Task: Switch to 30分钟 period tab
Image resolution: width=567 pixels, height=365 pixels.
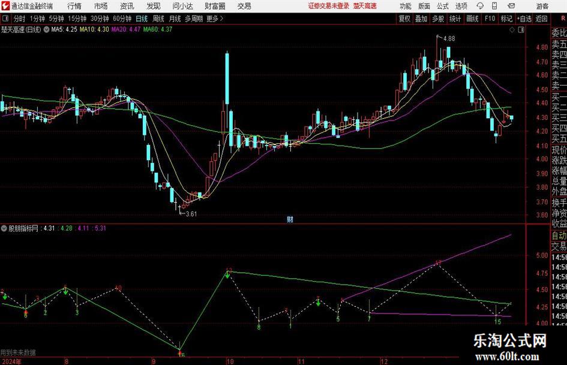Action: point(100,19)
